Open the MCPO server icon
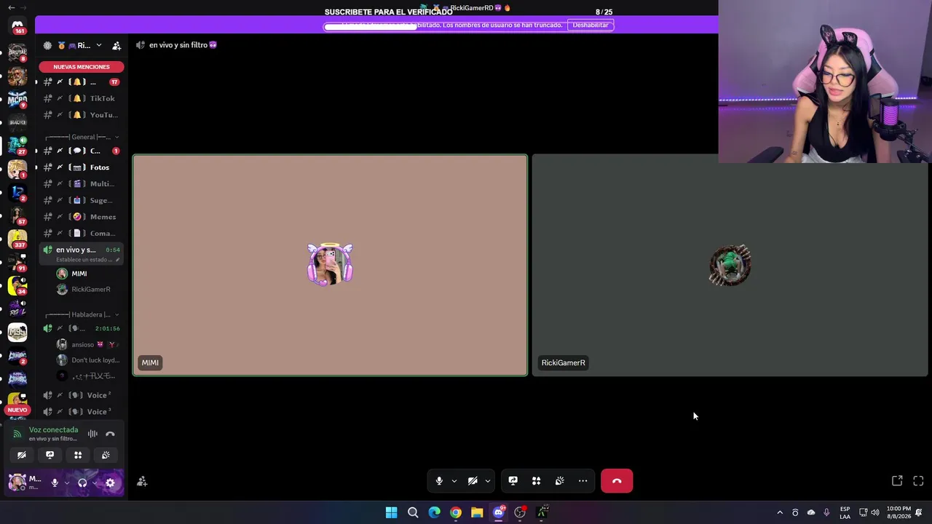 [17, 99]
